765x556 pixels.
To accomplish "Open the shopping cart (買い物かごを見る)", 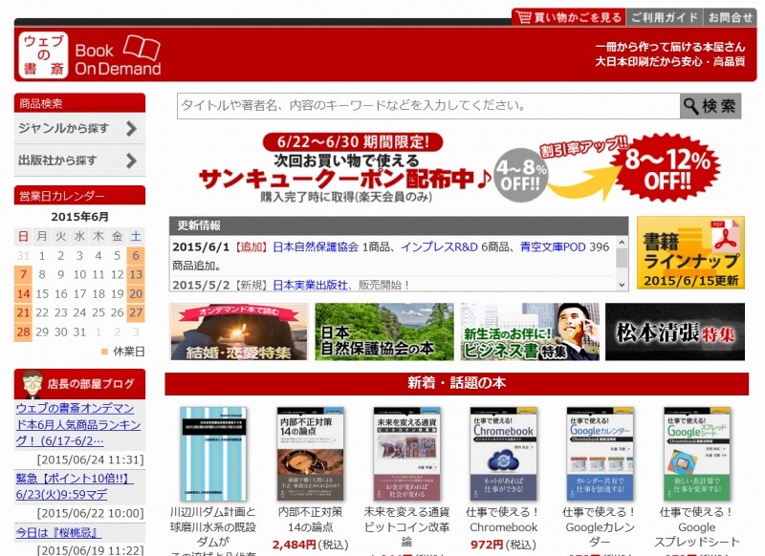I will point(569,17).
